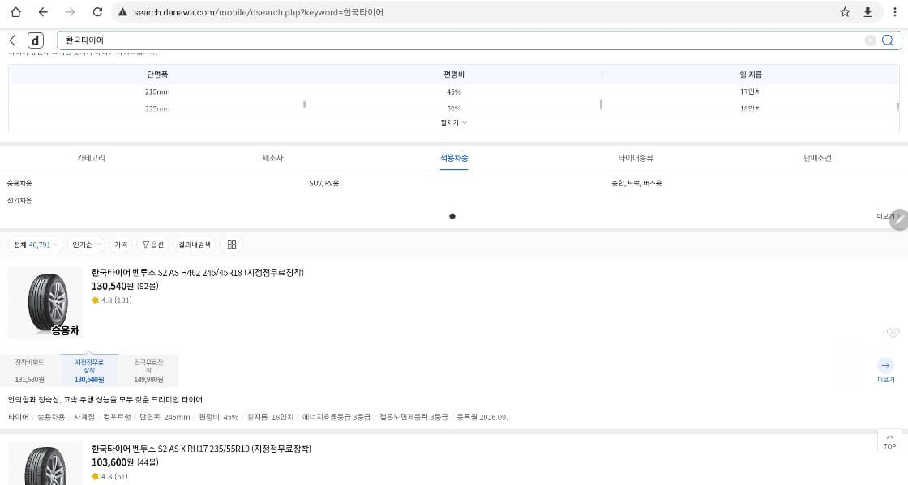Switch to 제조사 filter tab
This screenshot has height=485, width=908.
(272, 158)
